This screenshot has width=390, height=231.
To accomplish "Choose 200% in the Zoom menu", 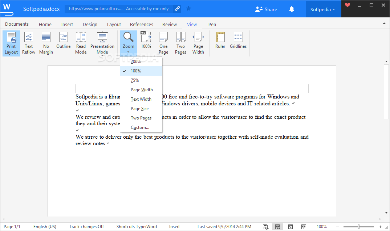I will pos(141,62).
